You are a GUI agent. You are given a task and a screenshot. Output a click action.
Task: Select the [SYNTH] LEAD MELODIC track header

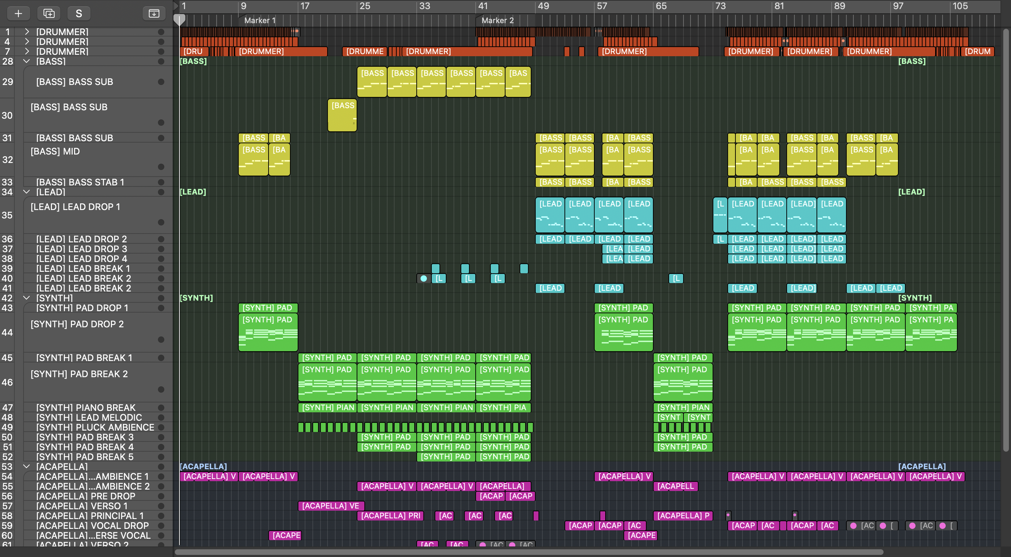98,417
